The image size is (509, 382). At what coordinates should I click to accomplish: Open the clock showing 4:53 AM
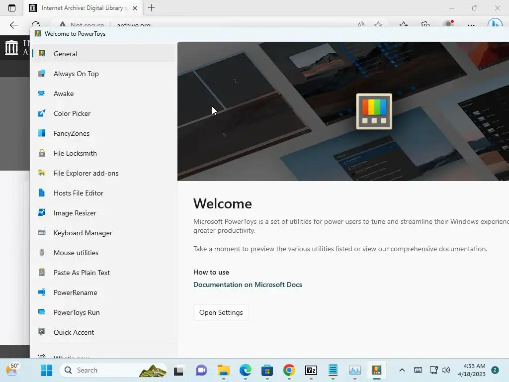(x=472, y=370)
